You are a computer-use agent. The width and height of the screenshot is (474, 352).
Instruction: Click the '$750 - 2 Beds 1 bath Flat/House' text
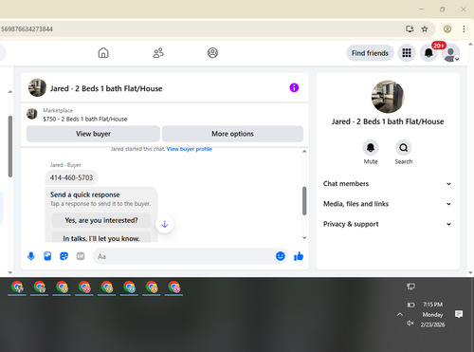click(85, 120)
